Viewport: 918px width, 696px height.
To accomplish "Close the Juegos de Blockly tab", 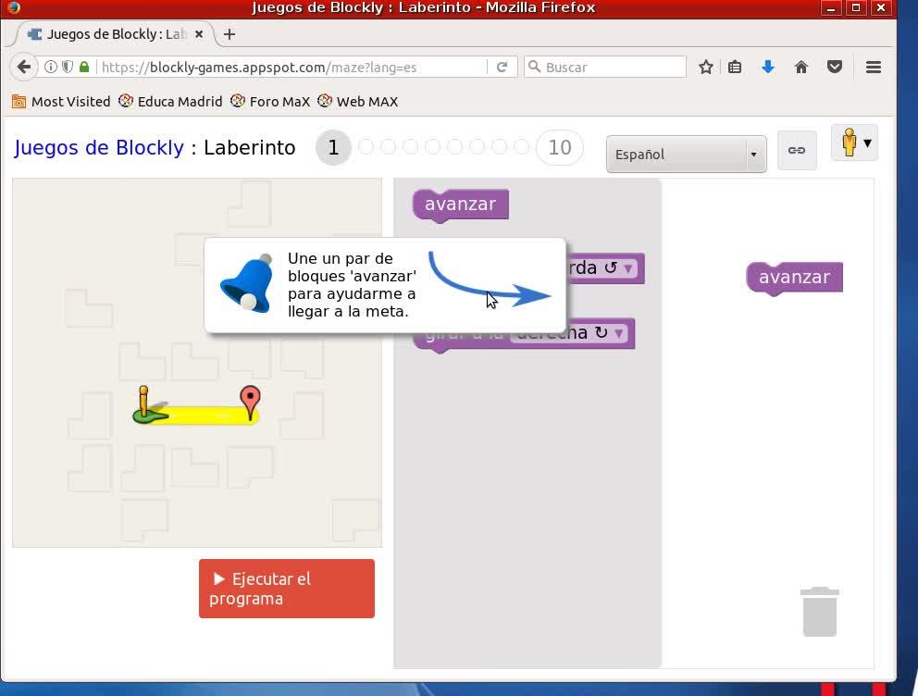I will 199,34.
